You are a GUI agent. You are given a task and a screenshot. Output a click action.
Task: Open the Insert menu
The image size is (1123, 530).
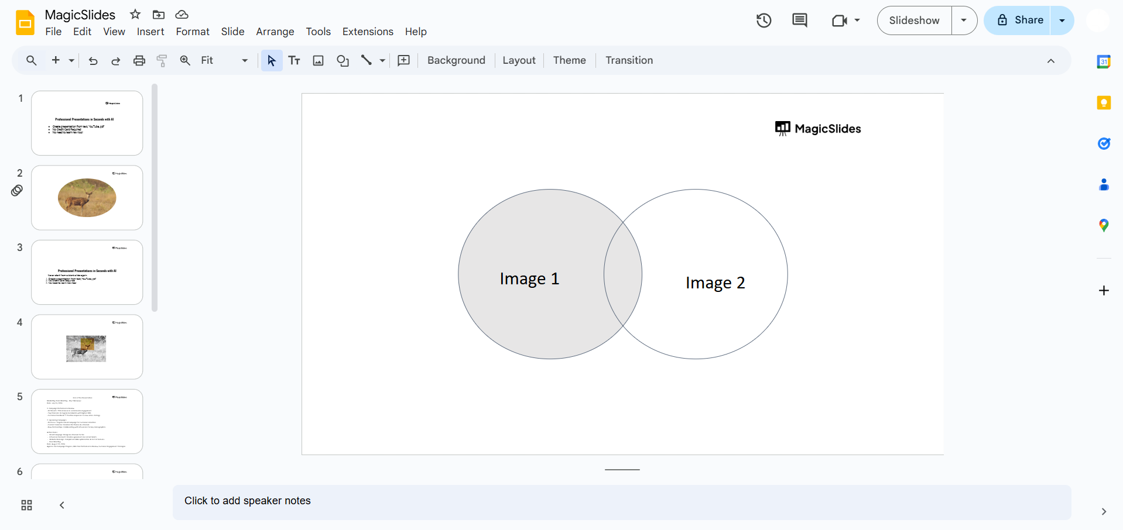[x=150, y=32]
